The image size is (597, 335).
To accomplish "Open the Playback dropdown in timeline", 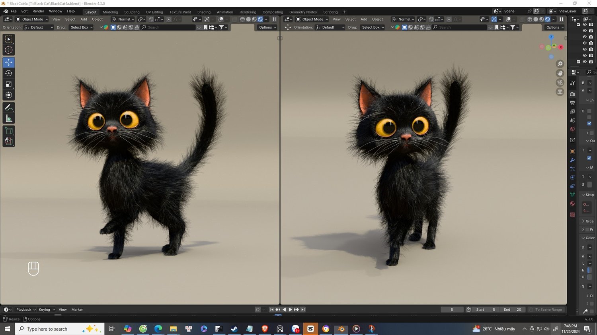I will tap(25, 310).
